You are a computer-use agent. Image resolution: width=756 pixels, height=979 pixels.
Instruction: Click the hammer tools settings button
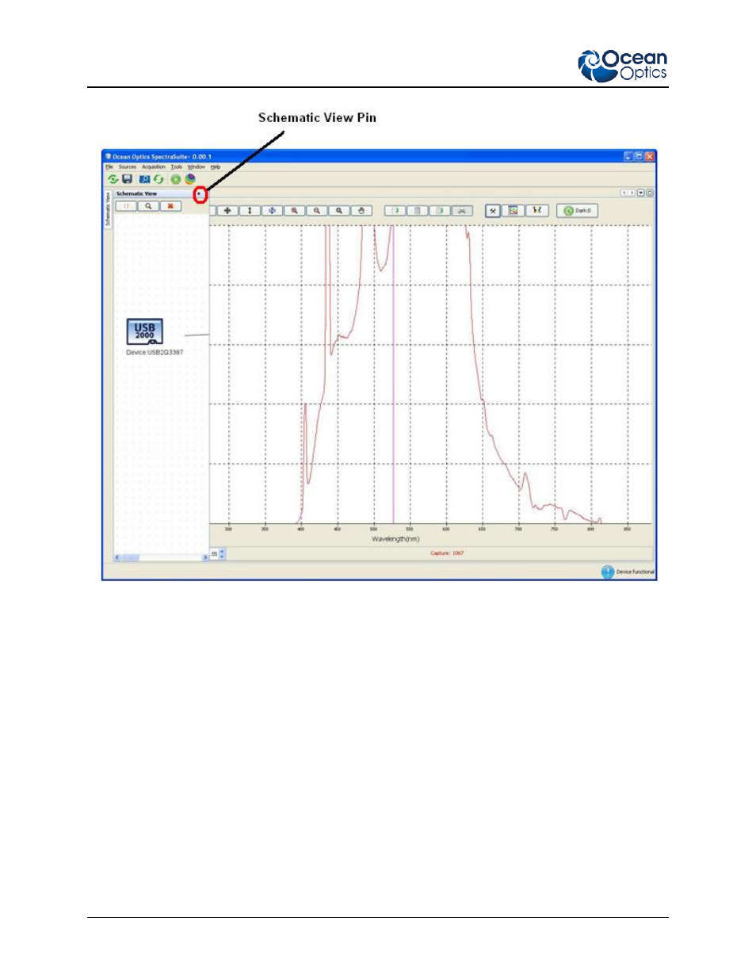click(x=493, y=211)
